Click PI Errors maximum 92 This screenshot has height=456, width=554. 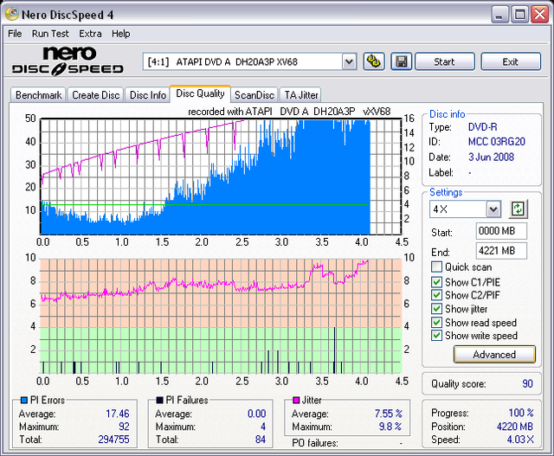point(124,427)
